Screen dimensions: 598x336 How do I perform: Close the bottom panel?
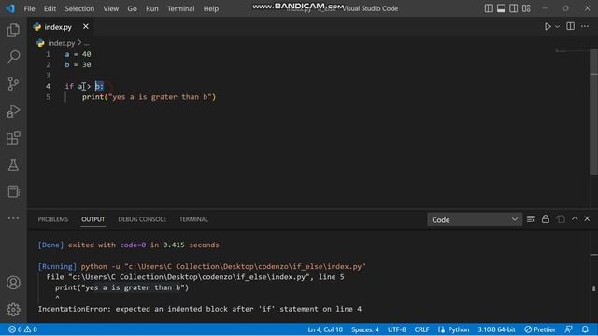[x=587, y=219]
